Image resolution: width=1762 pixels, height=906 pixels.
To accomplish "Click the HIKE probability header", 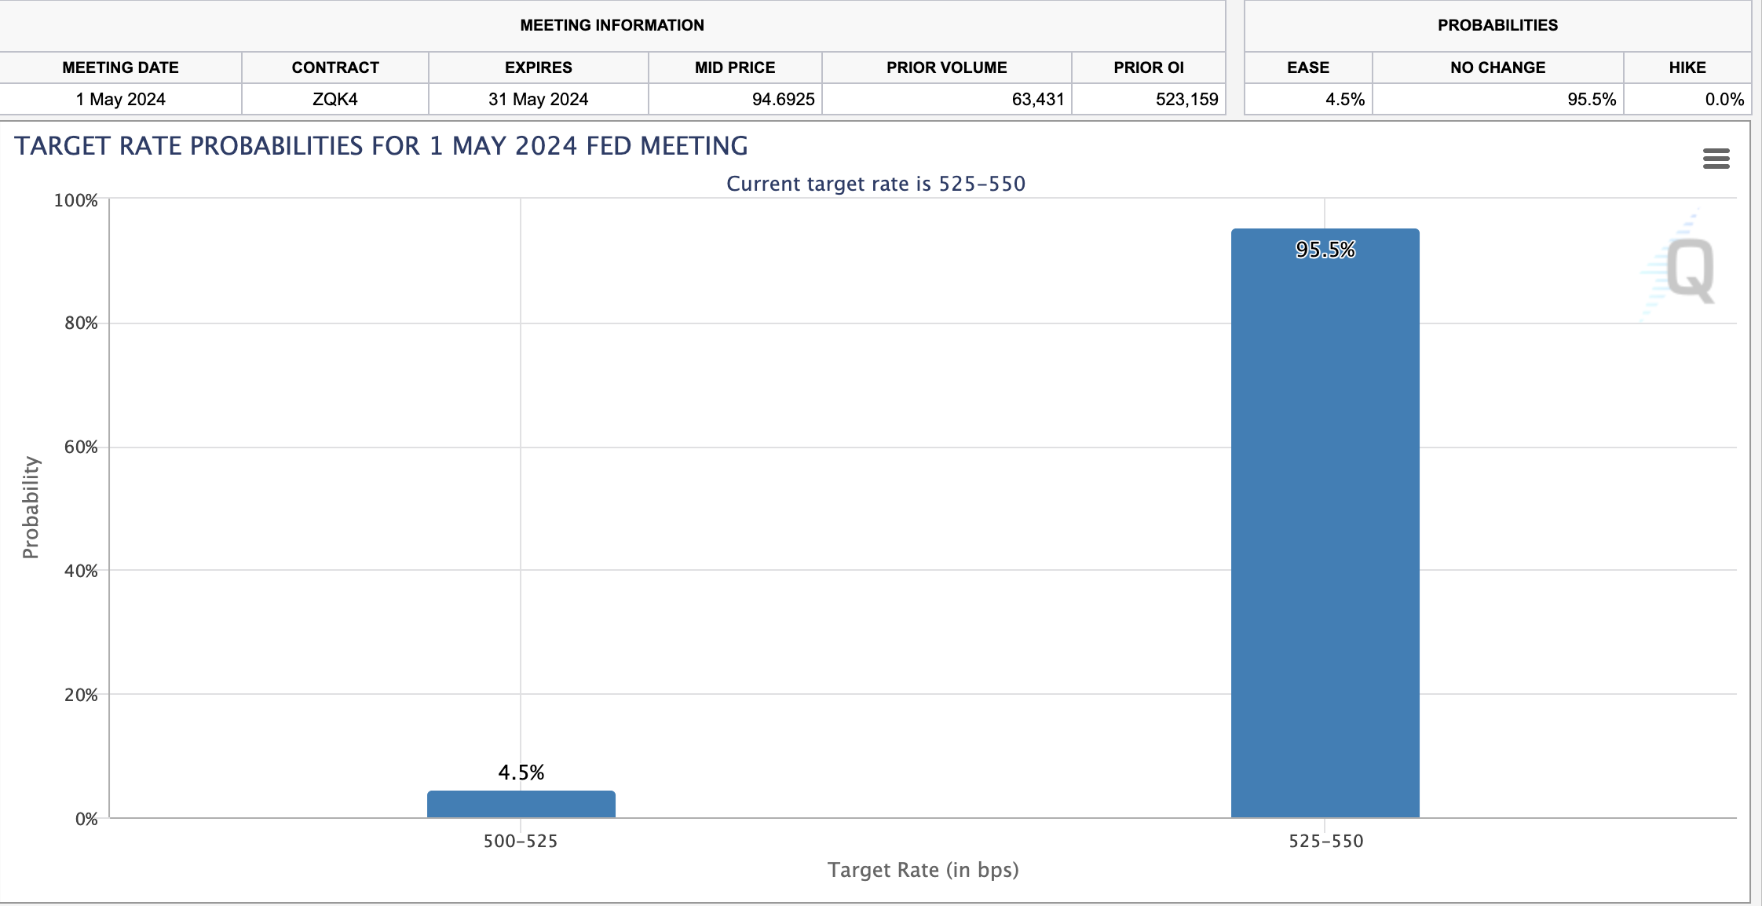I will coord(1687,68).
